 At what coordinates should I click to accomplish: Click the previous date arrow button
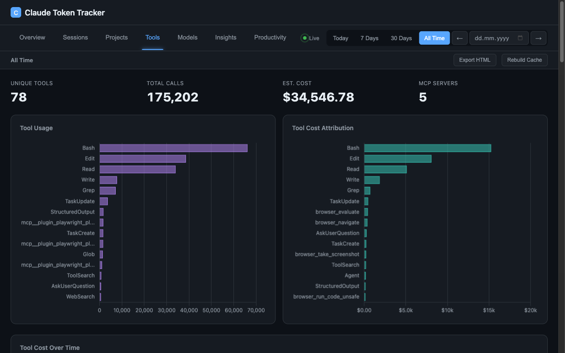[460, 38]
